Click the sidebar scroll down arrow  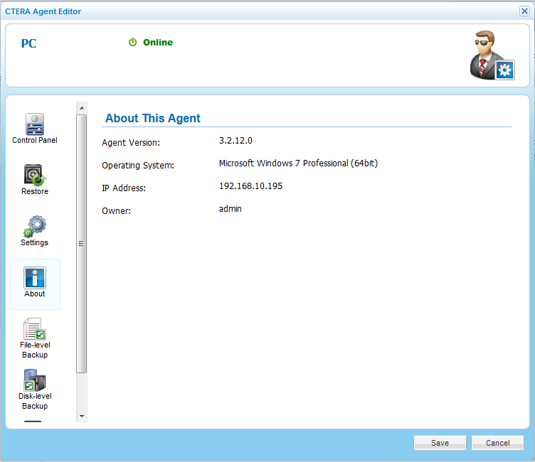82,416
